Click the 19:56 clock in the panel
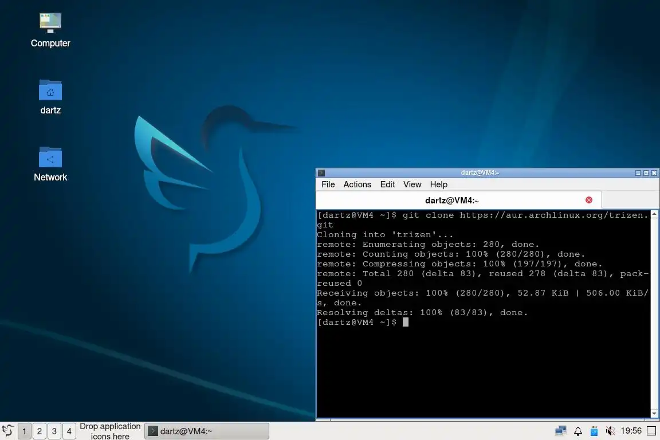The image size is (660, 440). [x=631, y=431]
